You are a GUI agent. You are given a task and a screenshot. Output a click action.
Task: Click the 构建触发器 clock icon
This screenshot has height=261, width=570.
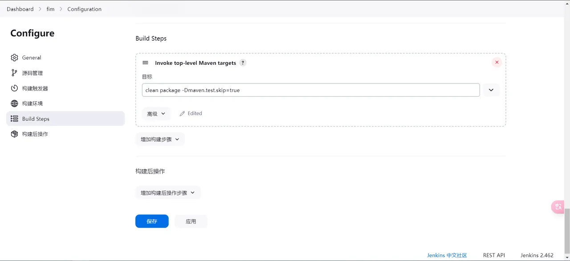(14, 88)
